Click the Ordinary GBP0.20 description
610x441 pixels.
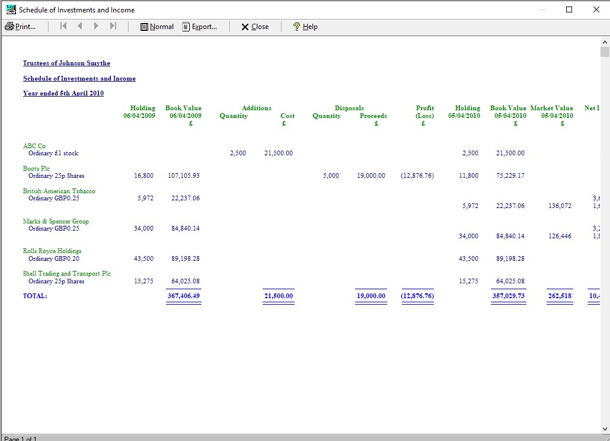pyautogui.click(x=54, y=258)
